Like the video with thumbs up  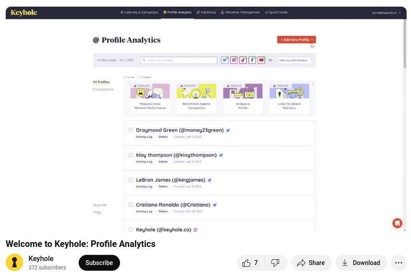point(251,263)
